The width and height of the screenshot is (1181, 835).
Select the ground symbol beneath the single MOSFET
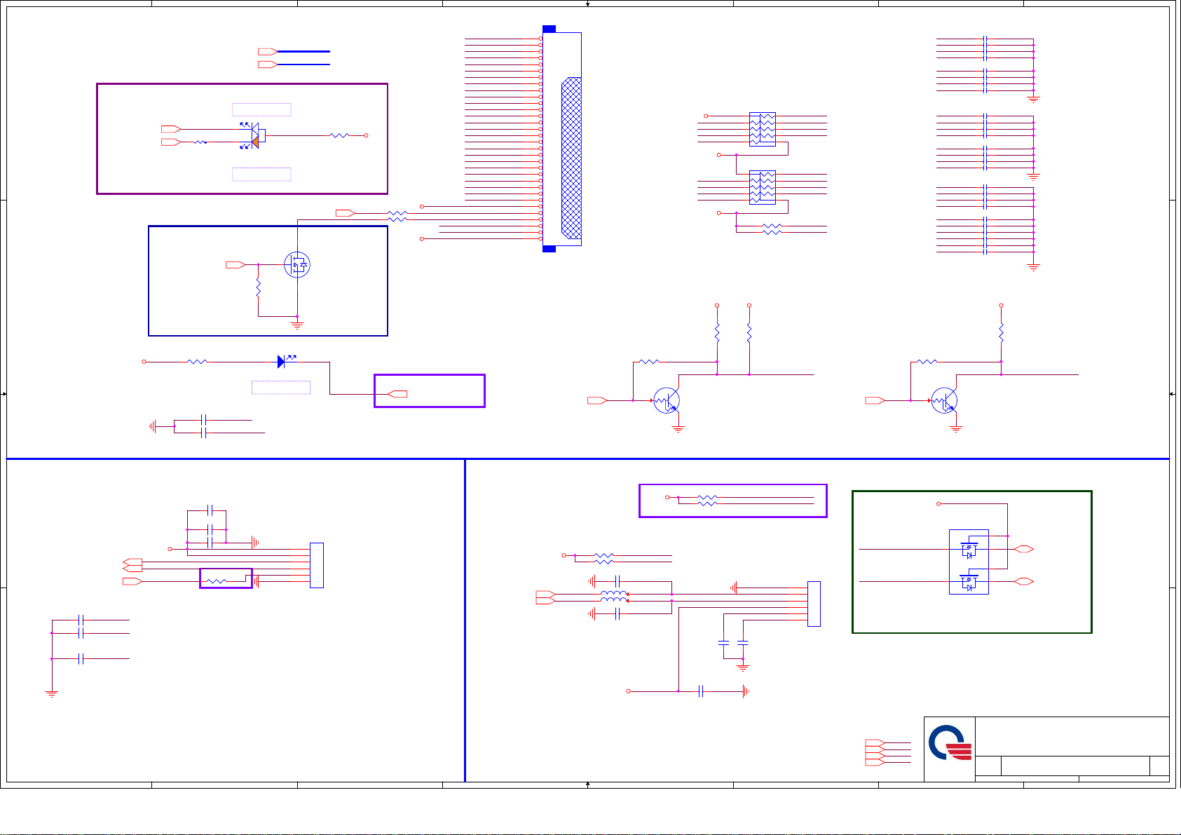tap(297, 325)
